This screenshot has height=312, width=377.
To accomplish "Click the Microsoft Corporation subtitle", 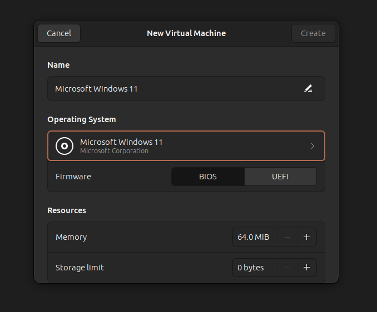I will tap(114, 151).
